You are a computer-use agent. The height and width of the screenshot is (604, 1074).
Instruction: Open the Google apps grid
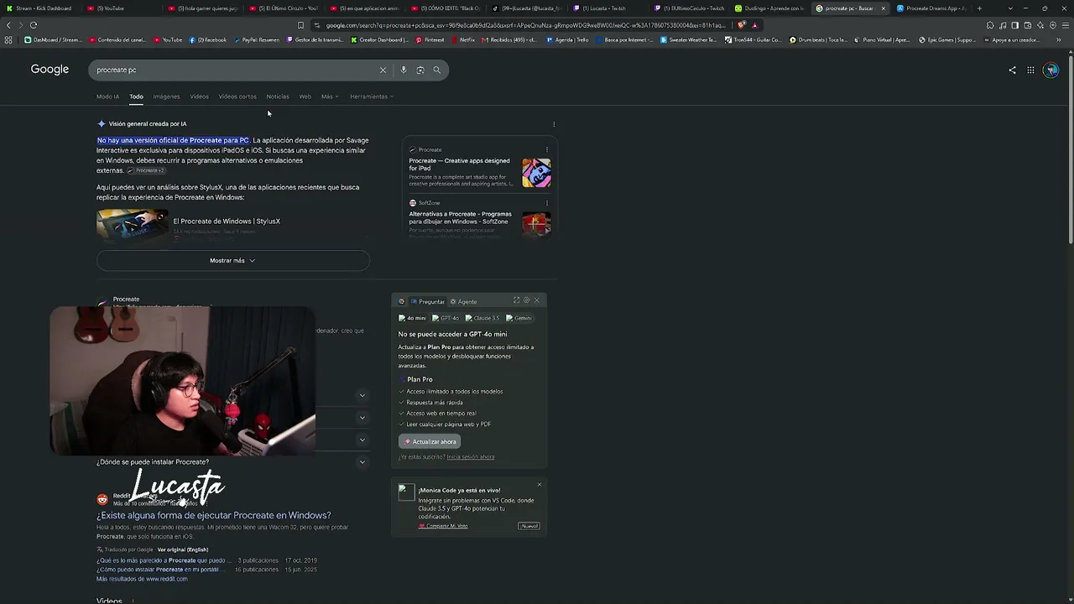point(1030,70)
